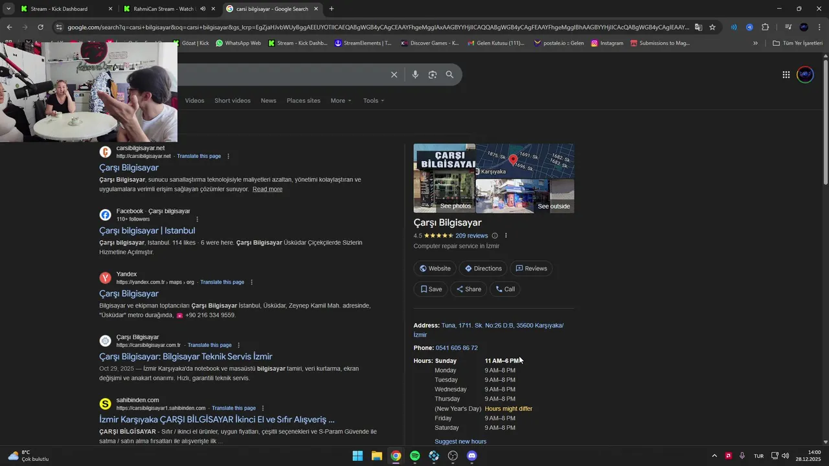Screen dimensions: 829x466
Task: Click the magnifier search icon
Action: pos(449,74)
